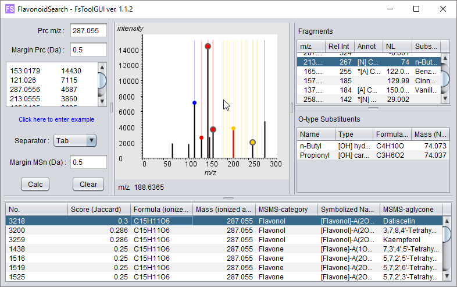
Task: Focus the Prc m/z input field
Action: 88,31
